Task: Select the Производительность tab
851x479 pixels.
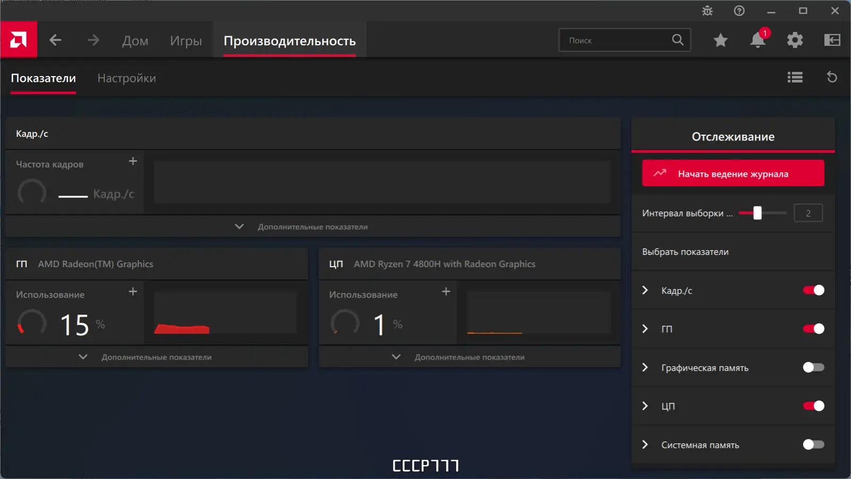Action: (289, 40)
